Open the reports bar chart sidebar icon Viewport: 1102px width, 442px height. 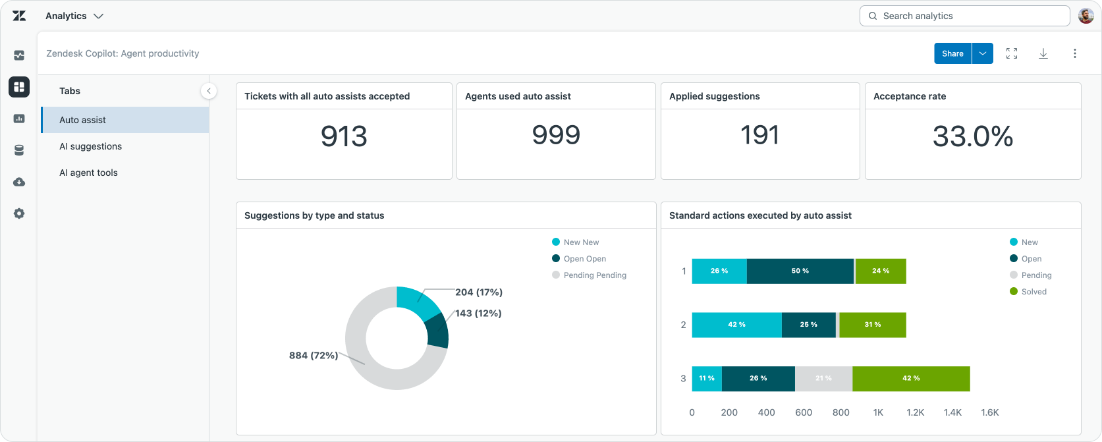pyautogui.click(x=19, y=119)
